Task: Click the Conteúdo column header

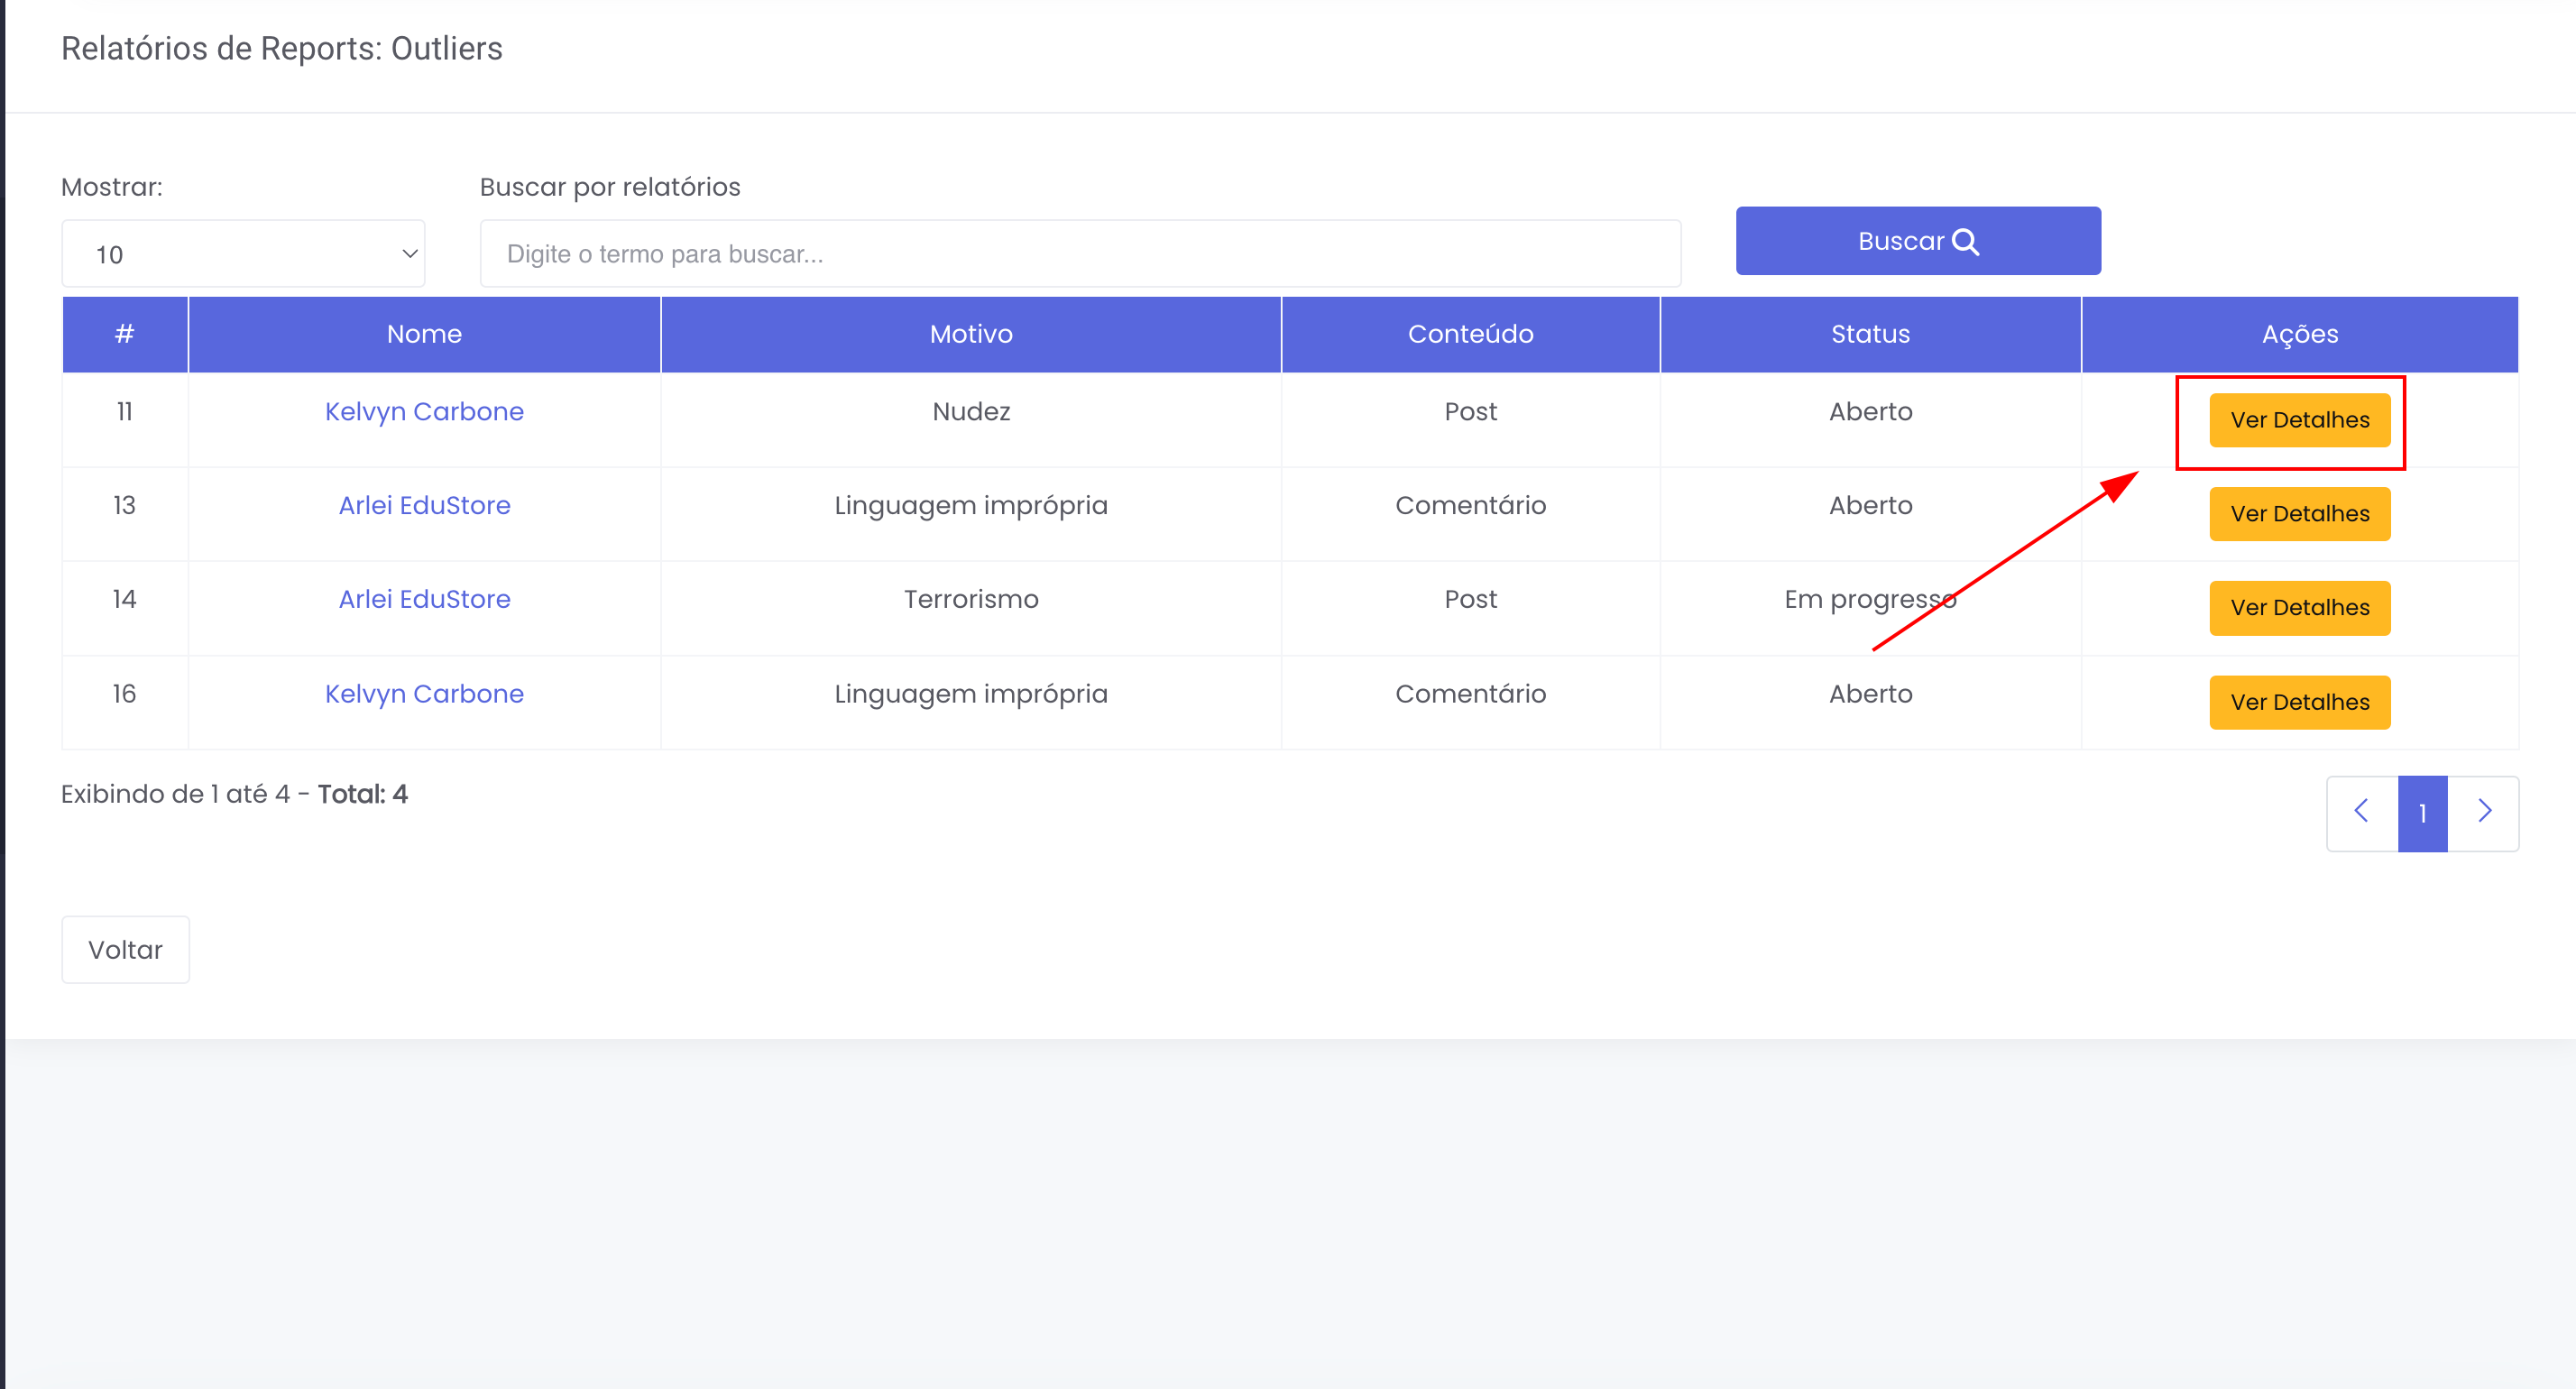Action: (1470, 334)
